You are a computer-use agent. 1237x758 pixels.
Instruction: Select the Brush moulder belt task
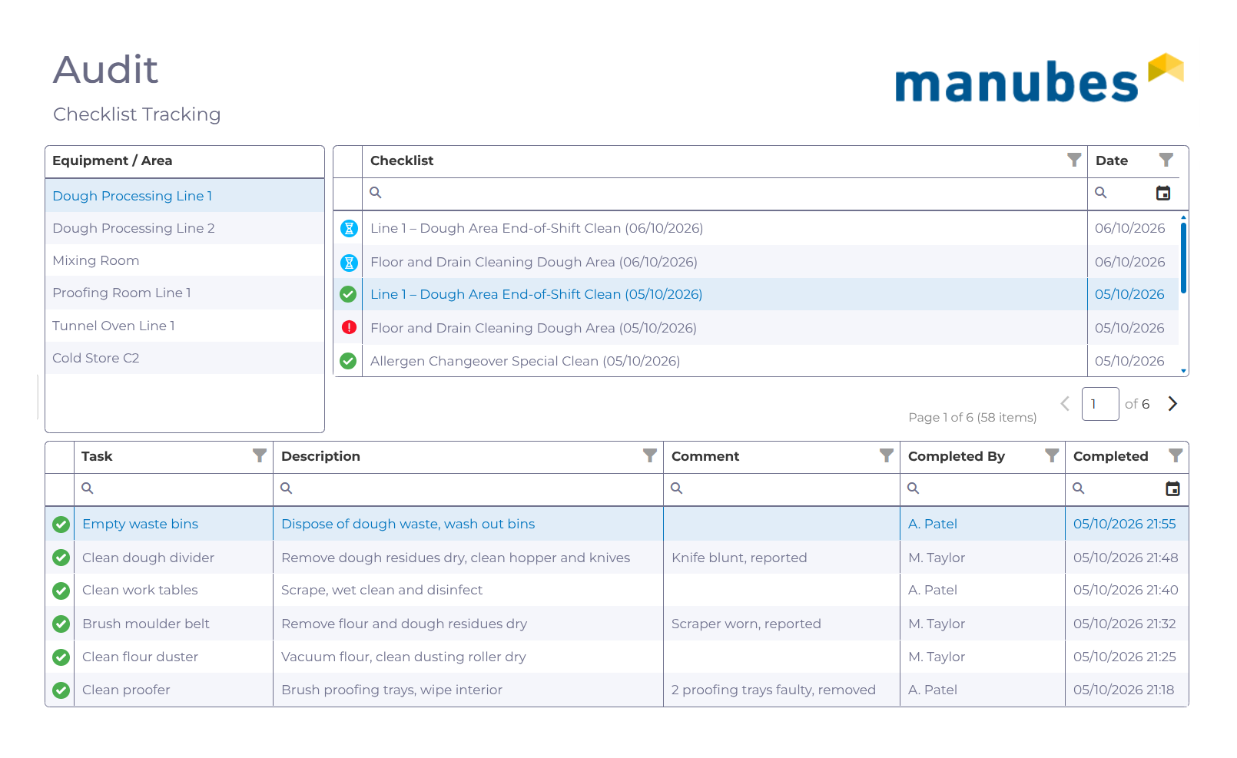pos(617,624)
